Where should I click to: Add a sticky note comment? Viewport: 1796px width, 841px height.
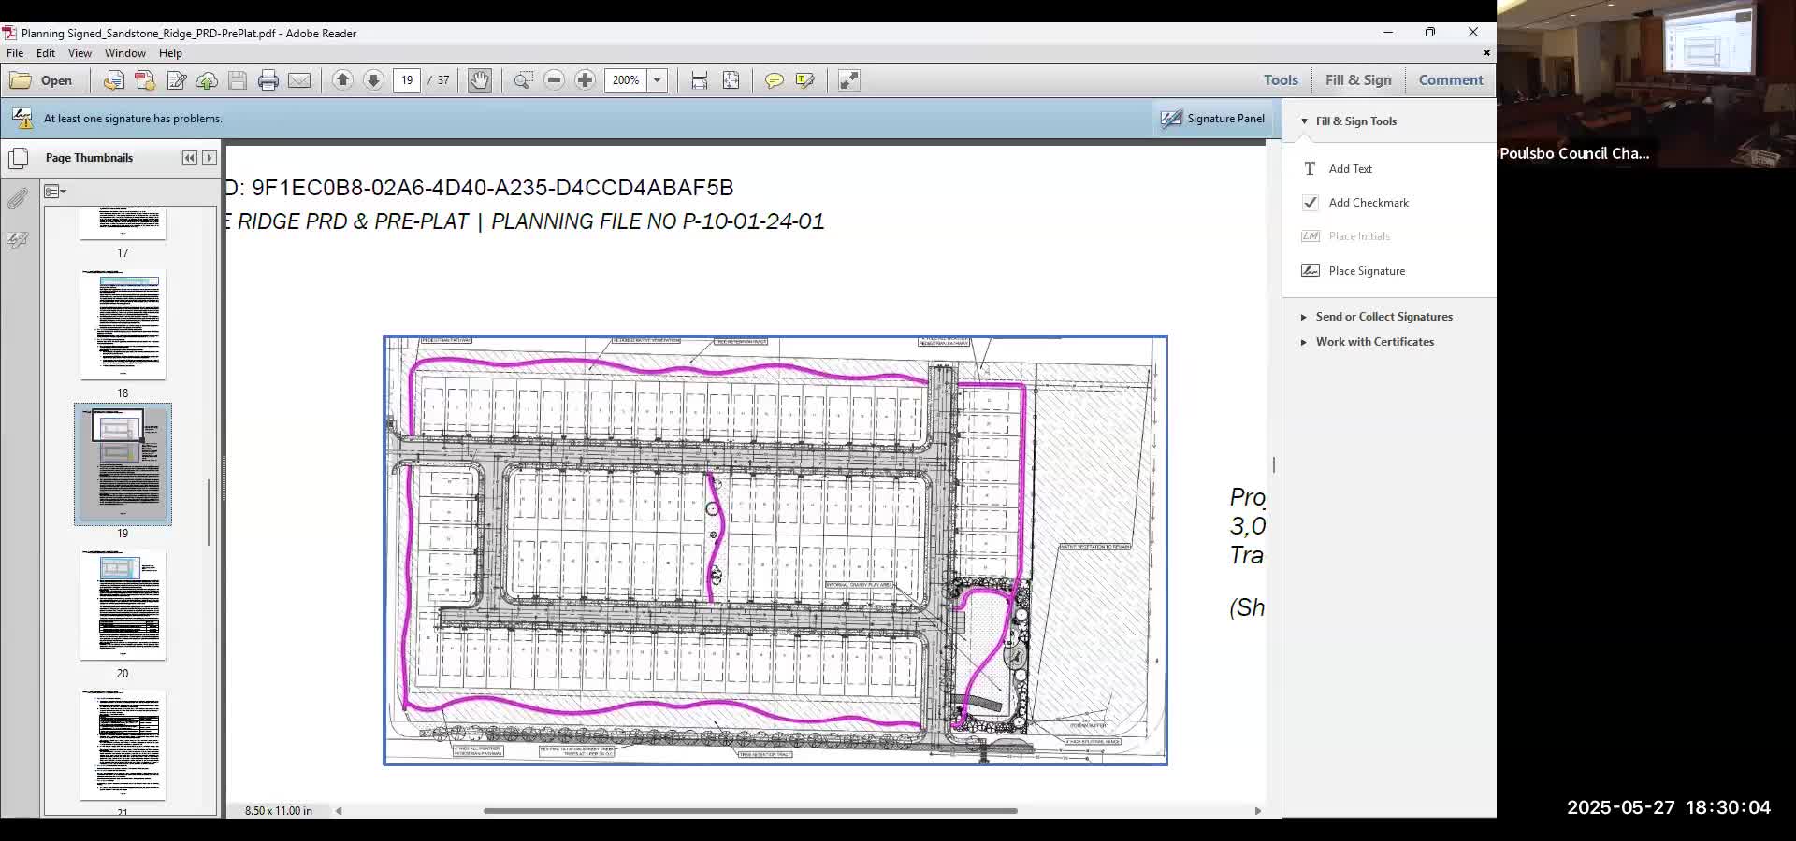[774, 80]
